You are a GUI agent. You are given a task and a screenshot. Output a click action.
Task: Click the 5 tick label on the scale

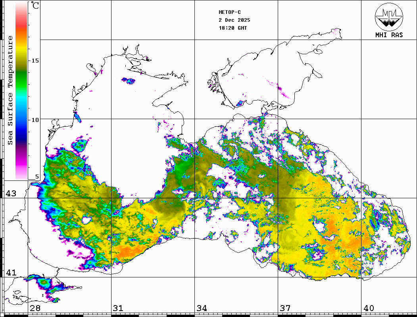(x=37, y=177)
